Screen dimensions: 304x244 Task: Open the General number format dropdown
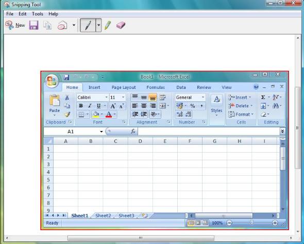coord(202,97)
